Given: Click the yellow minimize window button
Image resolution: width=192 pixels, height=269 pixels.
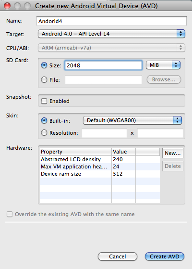Looking at the screenshot, I should point(17,6).
